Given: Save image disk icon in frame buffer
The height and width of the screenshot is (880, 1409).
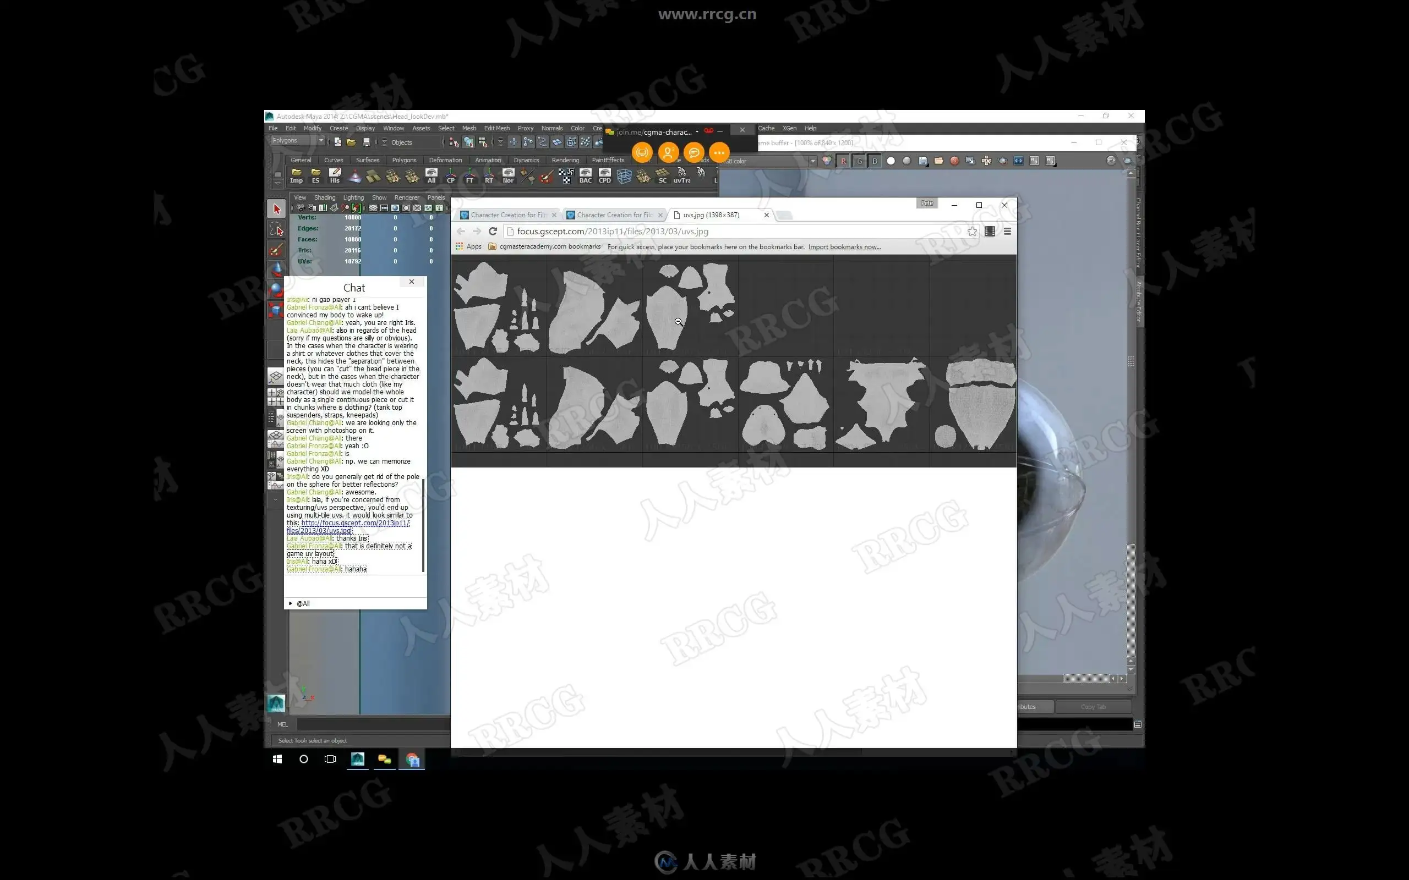Looking at the screenshot, I should (923, 161).
